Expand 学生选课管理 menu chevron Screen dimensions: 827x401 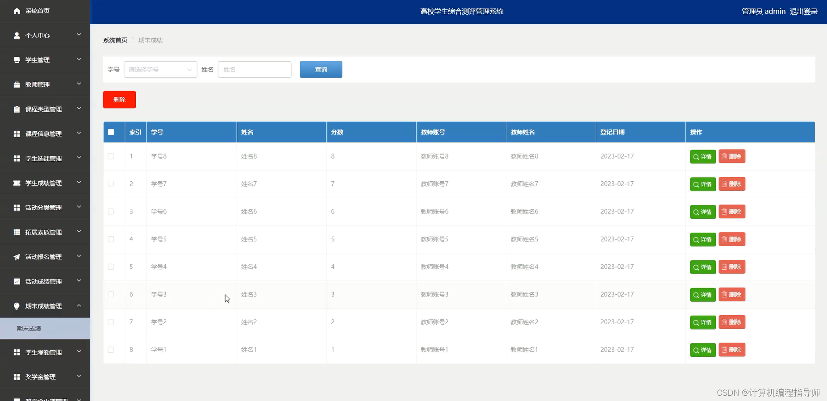click(79, 158)
